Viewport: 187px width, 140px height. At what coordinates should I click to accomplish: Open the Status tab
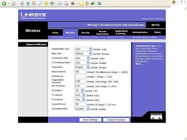pyautogui.click(x=157, y=32)
